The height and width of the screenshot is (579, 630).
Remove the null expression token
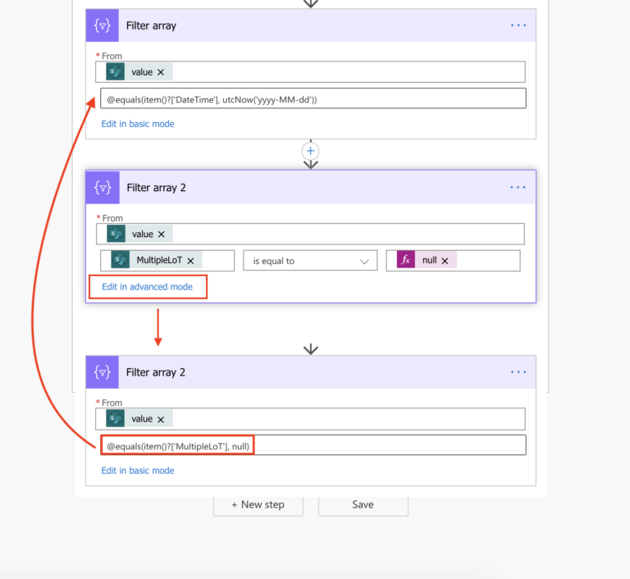445,261
